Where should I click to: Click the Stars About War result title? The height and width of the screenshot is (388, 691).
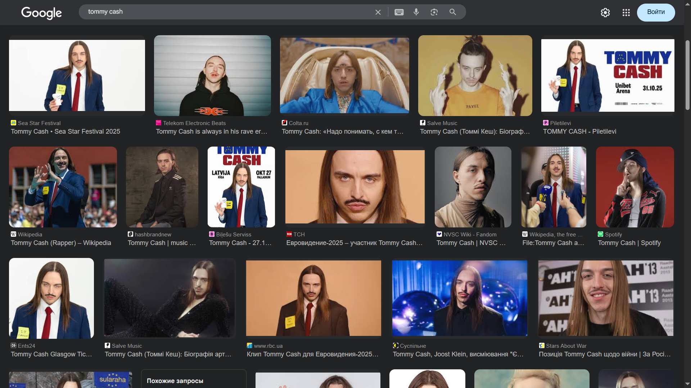(x=605, y=354)
